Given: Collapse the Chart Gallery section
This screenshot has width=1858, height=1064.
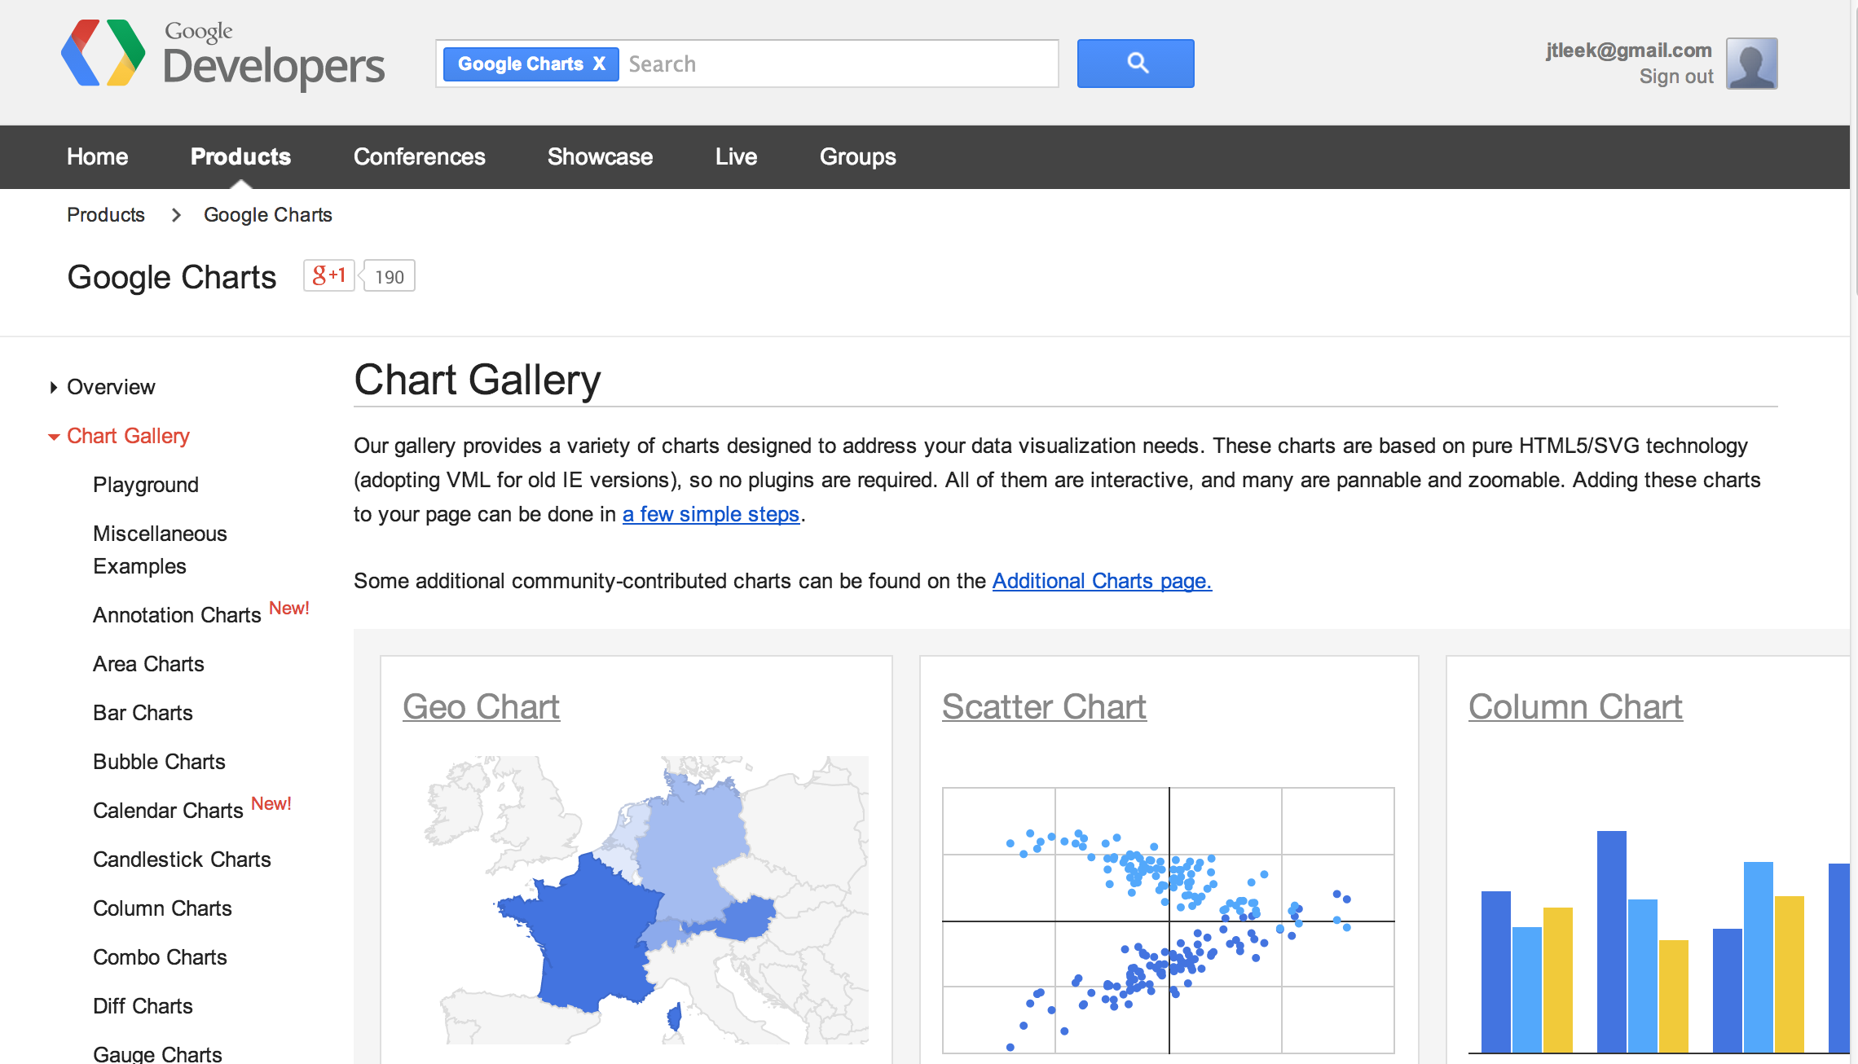Looking at the screenshot, I should (127, 436).
